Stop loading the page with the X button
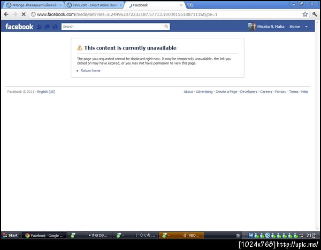Viewport: 321px width, 250px height. point(24,14)
